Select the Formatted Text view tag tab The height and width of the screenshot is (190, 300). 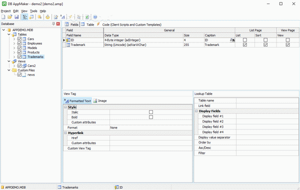coord(77,101)
